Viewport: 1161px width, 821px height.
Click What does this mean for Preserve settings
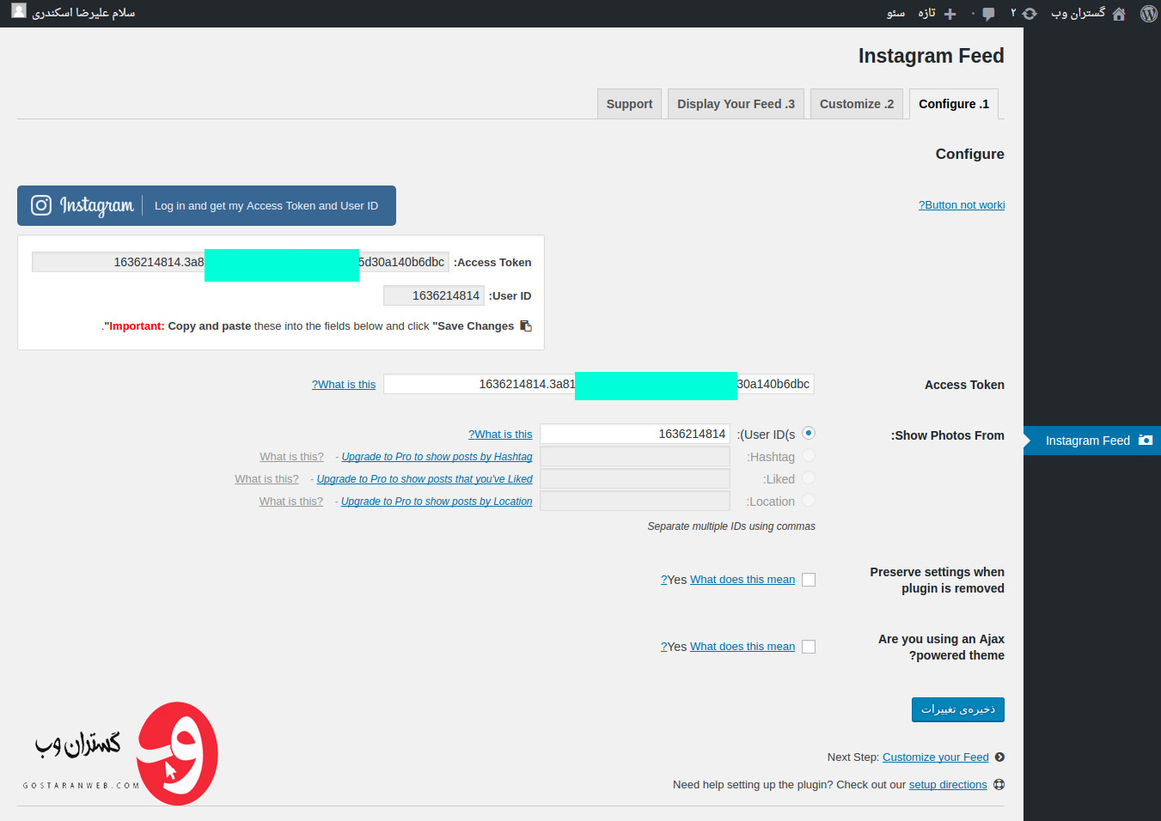[x=742, y=580]
